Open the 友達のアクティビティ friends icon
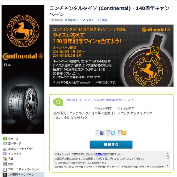This screenshot has height=177, width=177. (5, 149)
